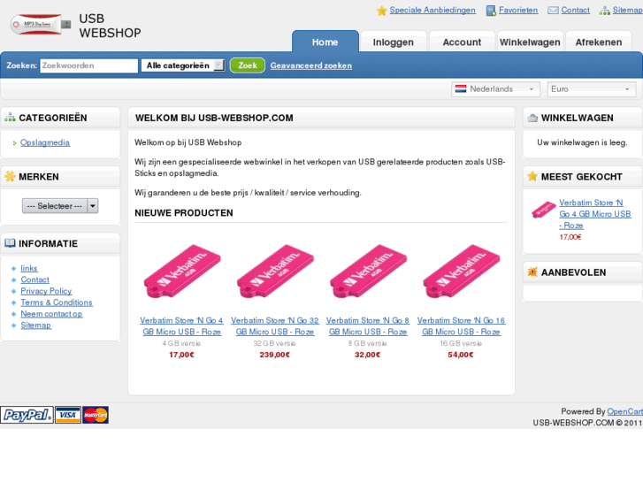Open the Afrekenen tab
The image size is (643, 482).
point(599,42)
